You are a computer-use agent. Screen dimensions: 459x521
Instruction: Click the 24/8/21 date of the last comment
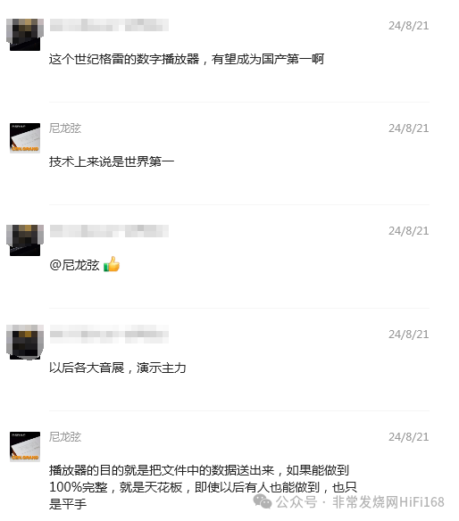(x=409, y=437)
